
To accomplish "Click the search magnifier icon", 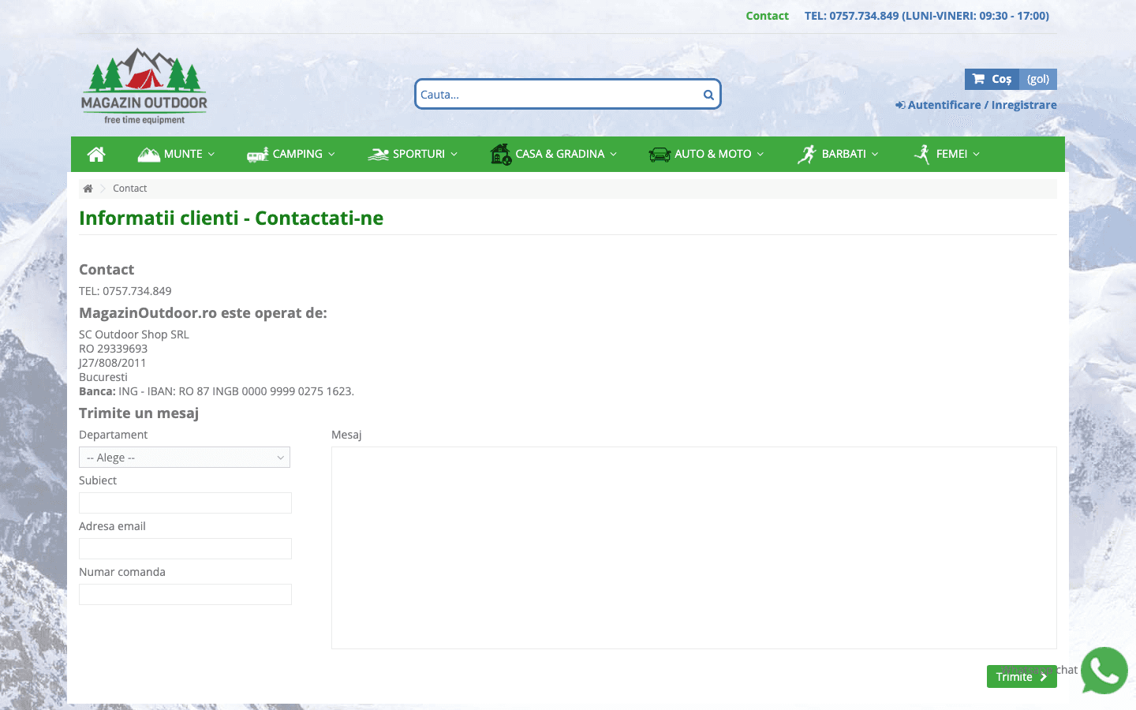I will [x=708, y=95].
